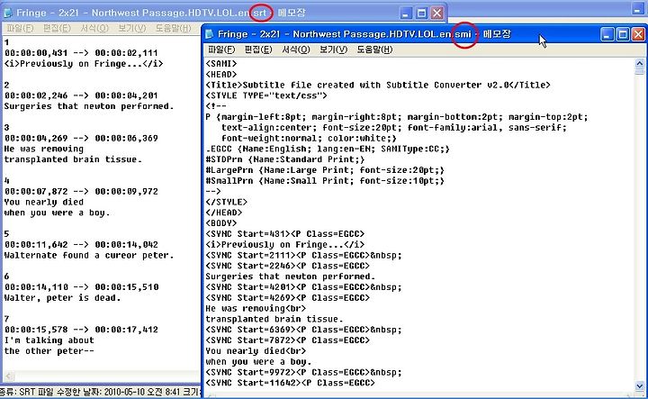
Task: Click the '</STYLE>' closing tag line
Action: click(226, 202)
